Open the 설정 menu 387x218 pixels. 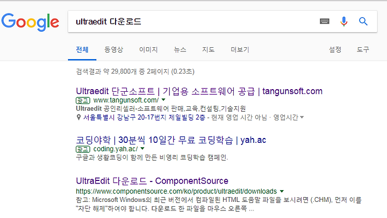pyautogui.click(x=335, y=50)
